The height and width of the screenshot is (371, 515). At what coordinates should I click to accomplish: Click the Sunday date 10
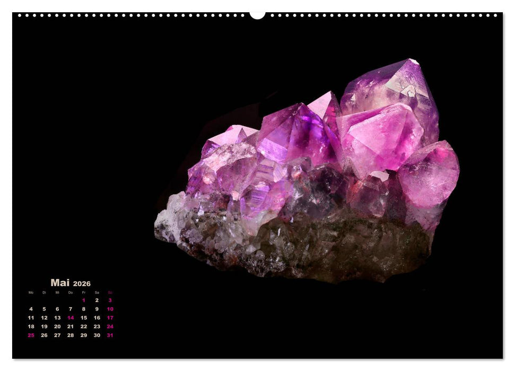(110, 309)
